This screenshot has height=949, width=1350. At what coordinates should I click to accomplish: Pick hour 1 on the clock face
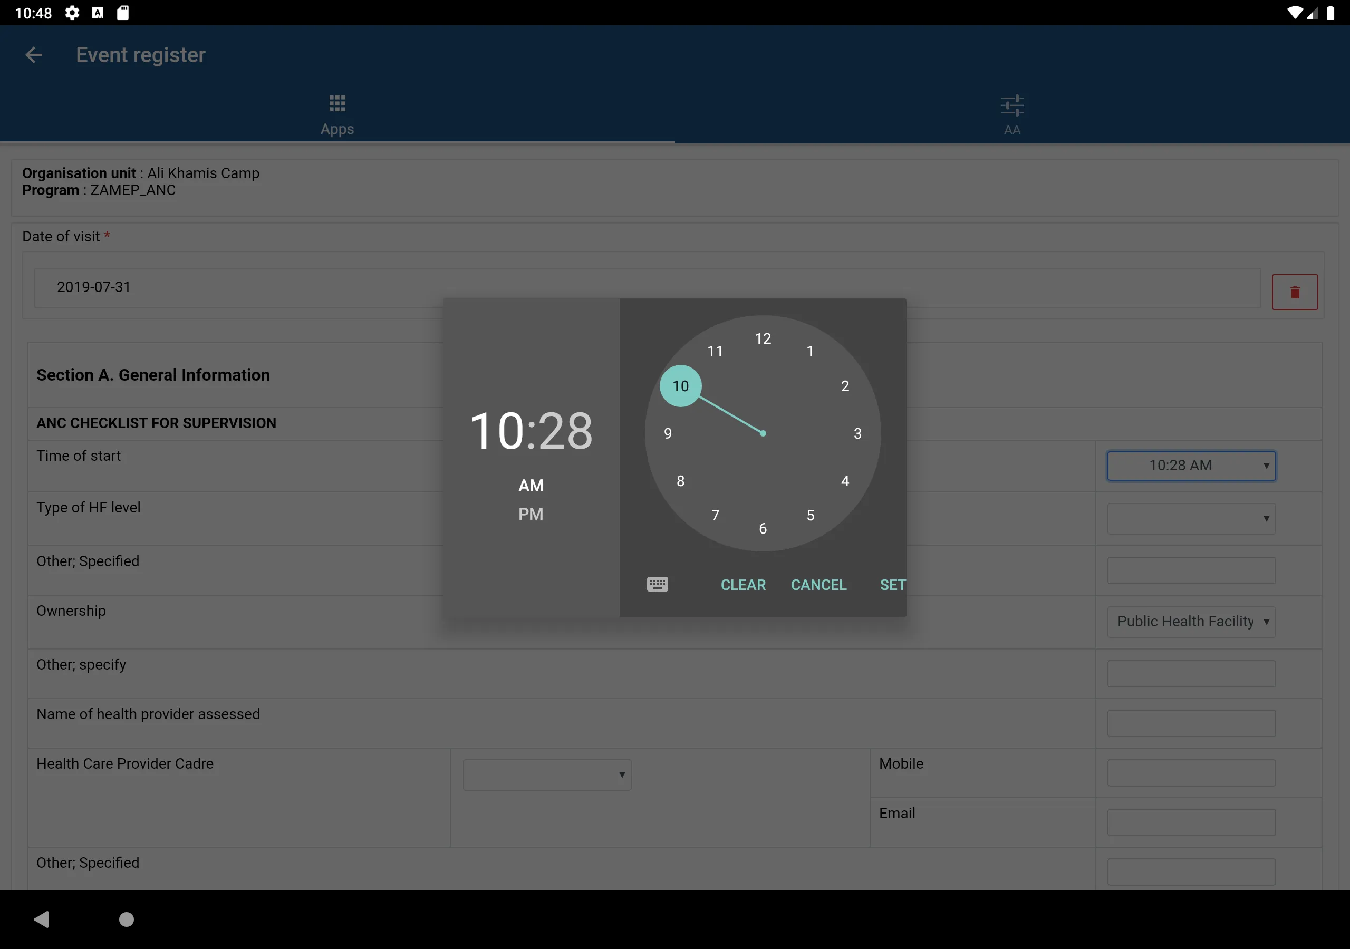(x=809, y=351)
